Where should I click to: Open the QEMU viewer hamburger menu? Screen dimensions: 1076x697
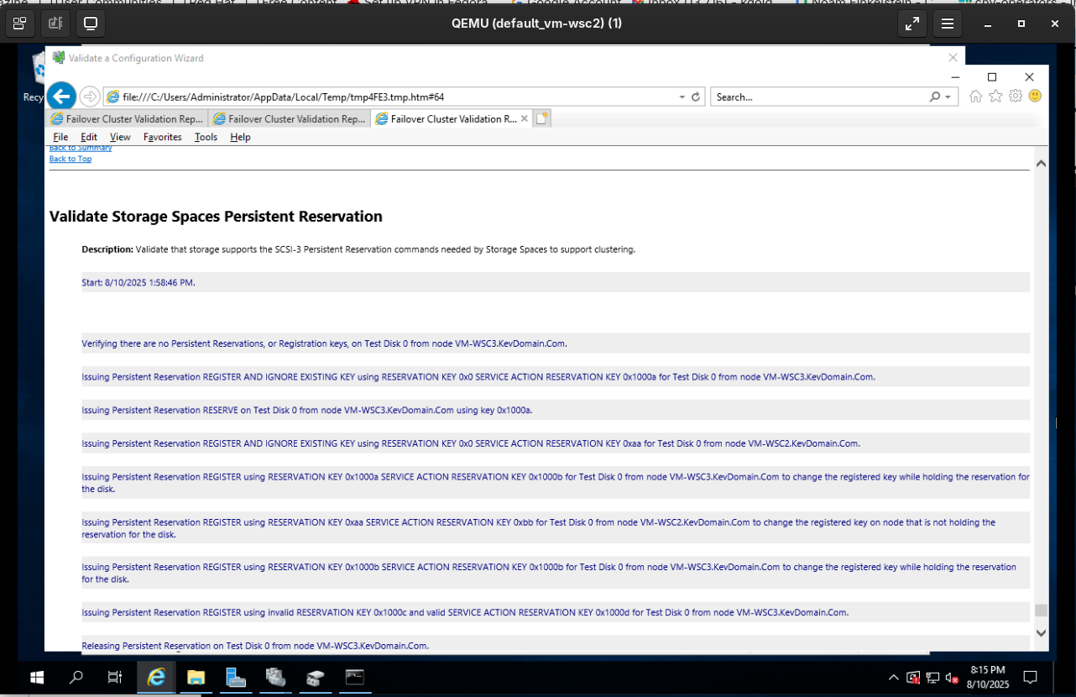[x=948, y=24]
